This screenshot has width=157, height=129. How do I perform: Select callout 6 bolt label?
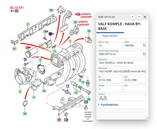coord(25,59)
